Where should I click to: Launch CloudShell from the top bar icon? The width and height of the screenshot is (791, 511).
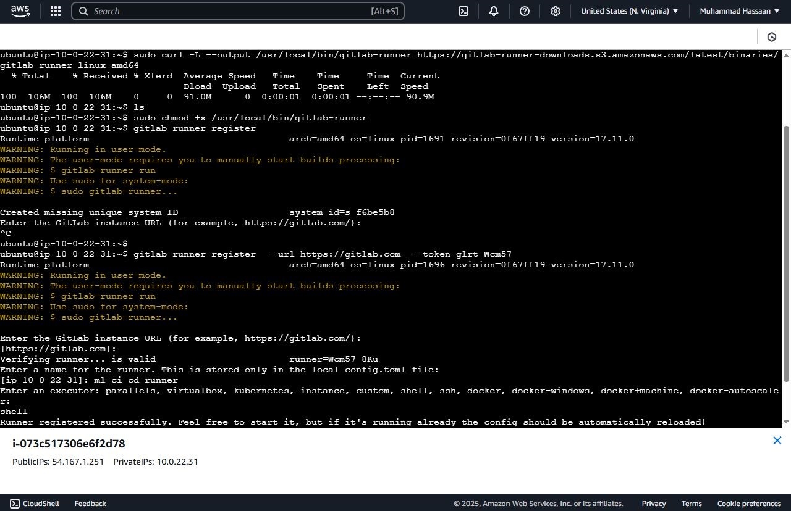(x=463, y=11)
